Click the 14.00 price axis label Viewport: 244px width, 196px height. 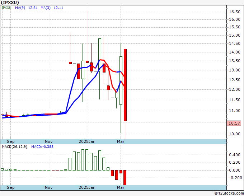click(x=235, y=52)
